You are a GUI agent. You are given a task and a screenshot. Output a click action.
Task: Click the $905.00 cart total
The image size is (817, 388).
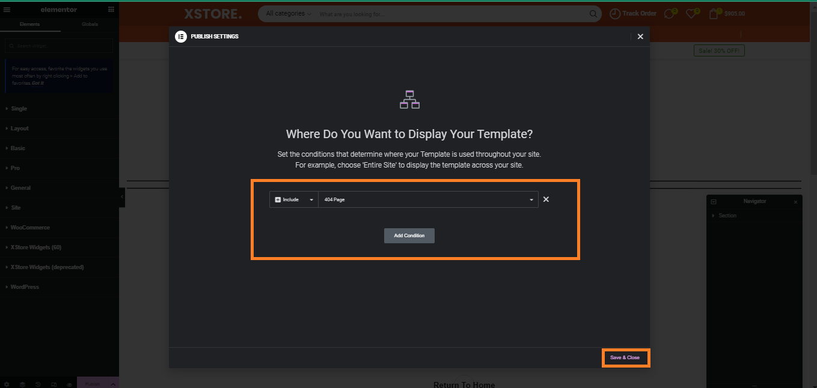pyautogui.click(x=735, y=14)
